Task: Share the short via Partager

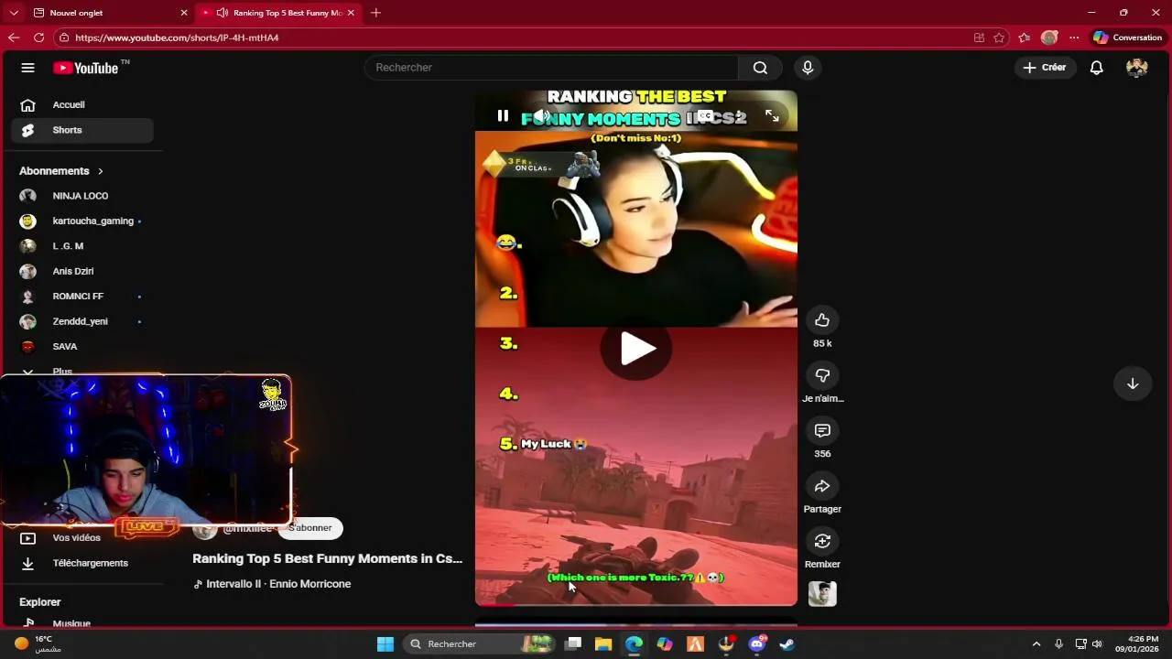Action: pos(822,486)
